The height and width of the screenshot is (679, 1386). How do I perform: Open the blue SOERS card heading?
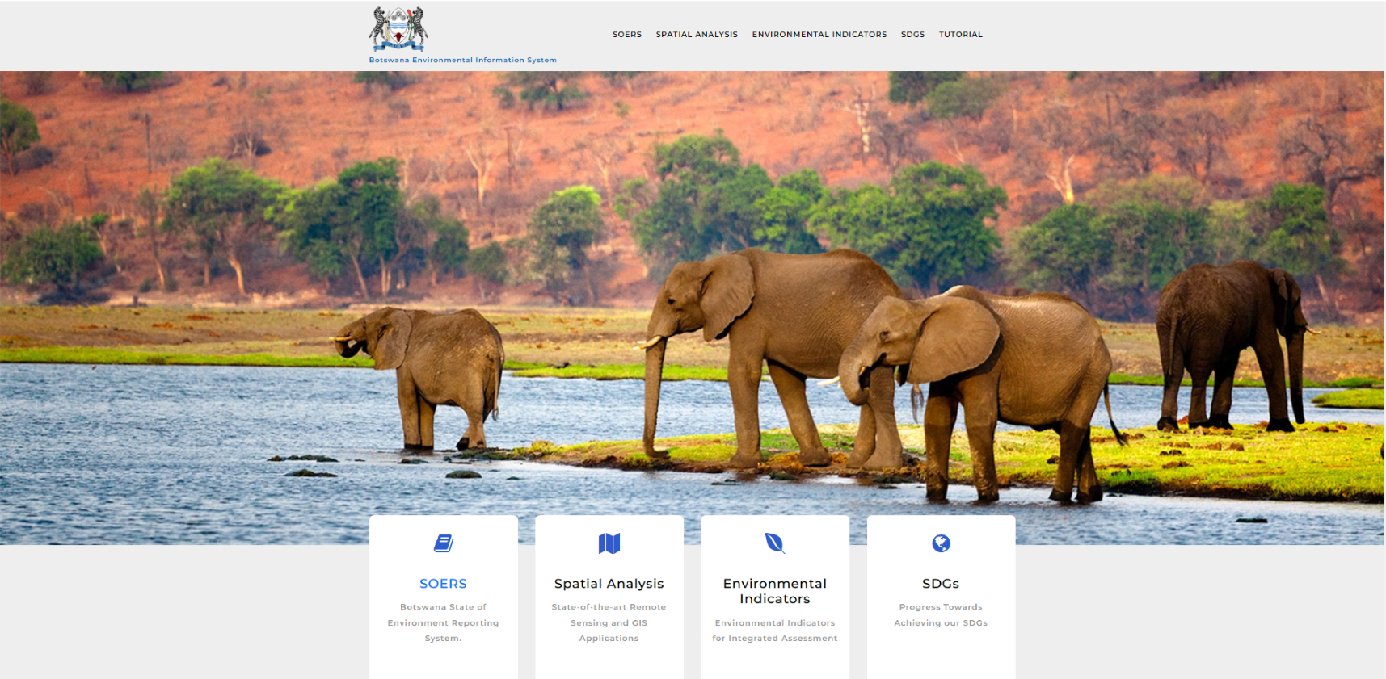(443, 584)
